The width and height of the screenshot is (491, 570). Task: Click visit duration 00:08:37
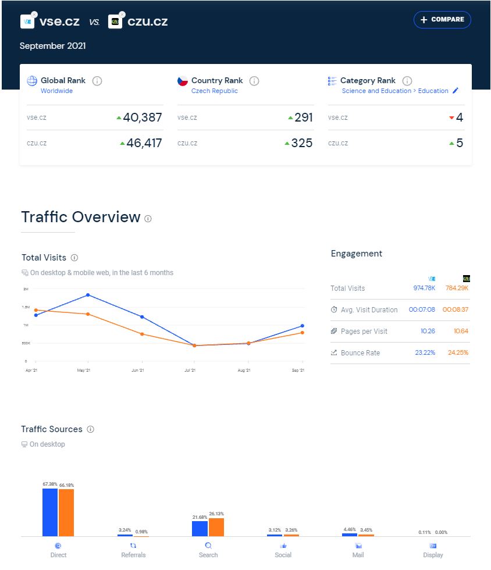[x=456, y=309]
